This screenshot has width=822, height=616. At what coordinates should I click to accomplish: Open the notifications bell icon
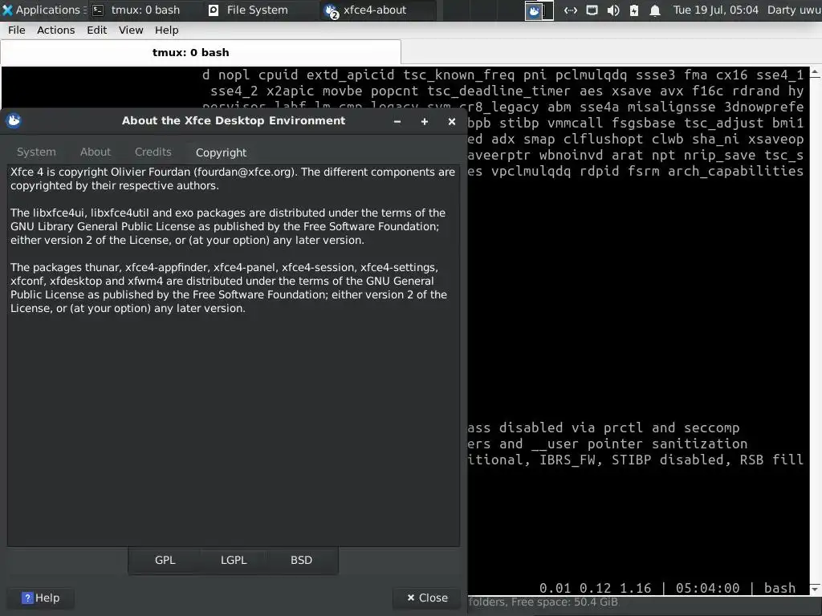click(655, 10)
